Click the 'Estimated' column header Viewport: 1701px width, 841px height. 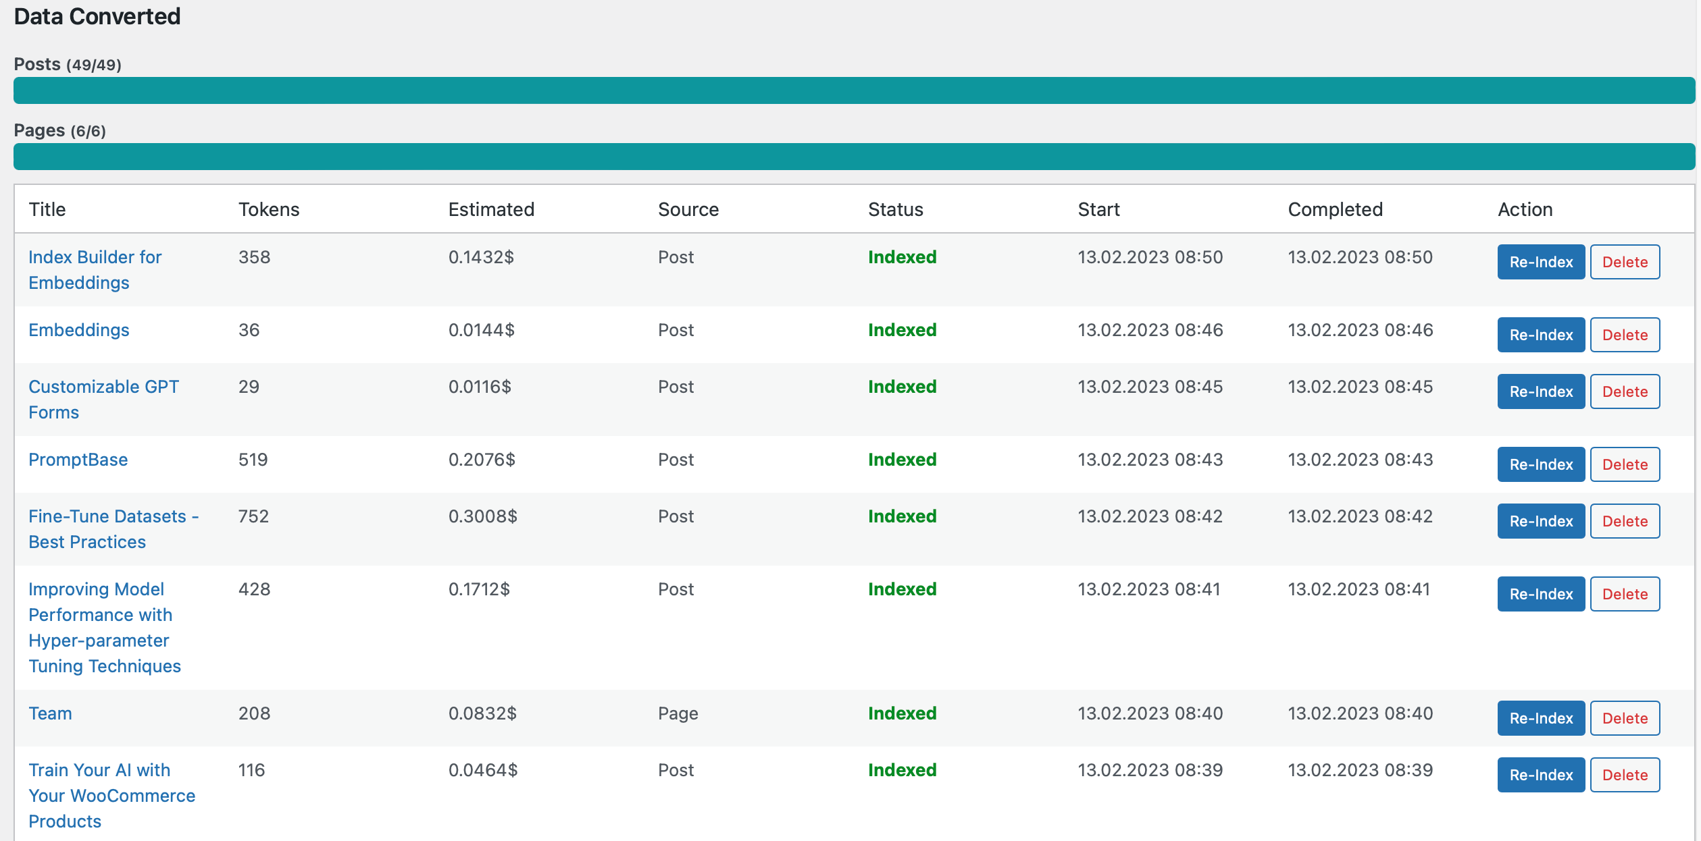point(491,209)
